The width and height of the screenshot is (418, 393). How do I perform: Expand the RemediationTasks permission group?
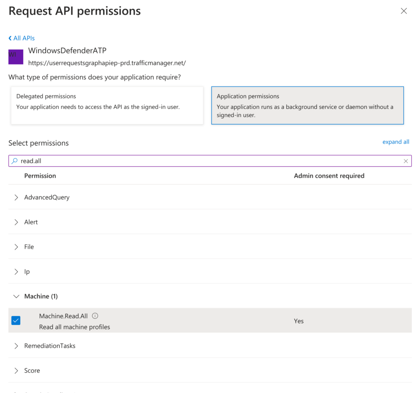pyautogui.click(x=16, y=346)
